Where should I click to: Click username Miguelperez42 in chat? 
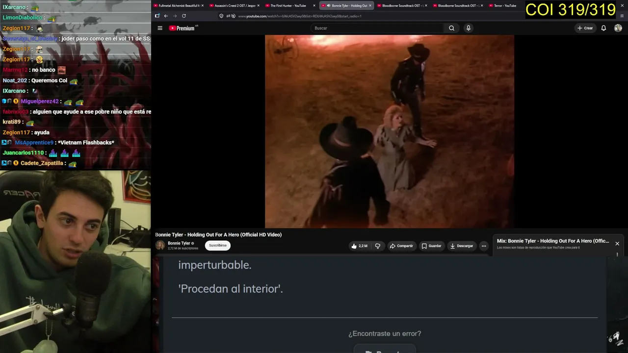click(40, 101)
